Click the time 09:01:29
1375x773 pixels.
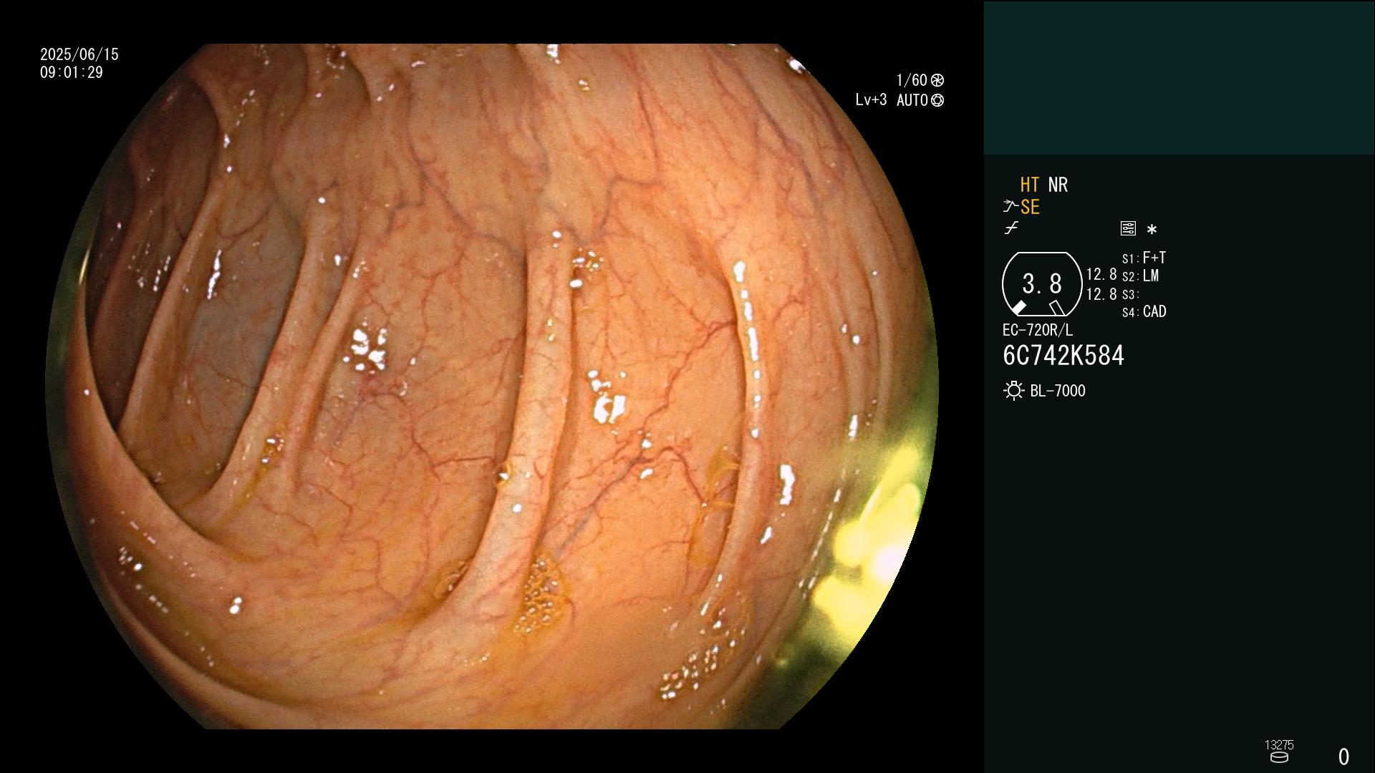[x=72, y=72]
